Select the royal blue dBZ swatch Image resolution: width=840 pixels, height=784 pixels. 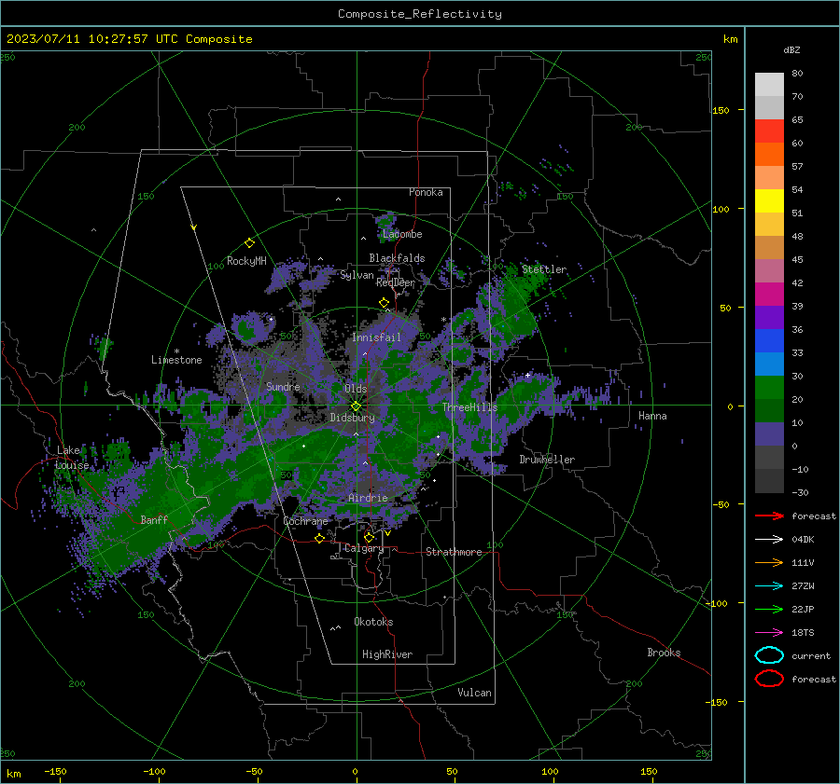769,341
